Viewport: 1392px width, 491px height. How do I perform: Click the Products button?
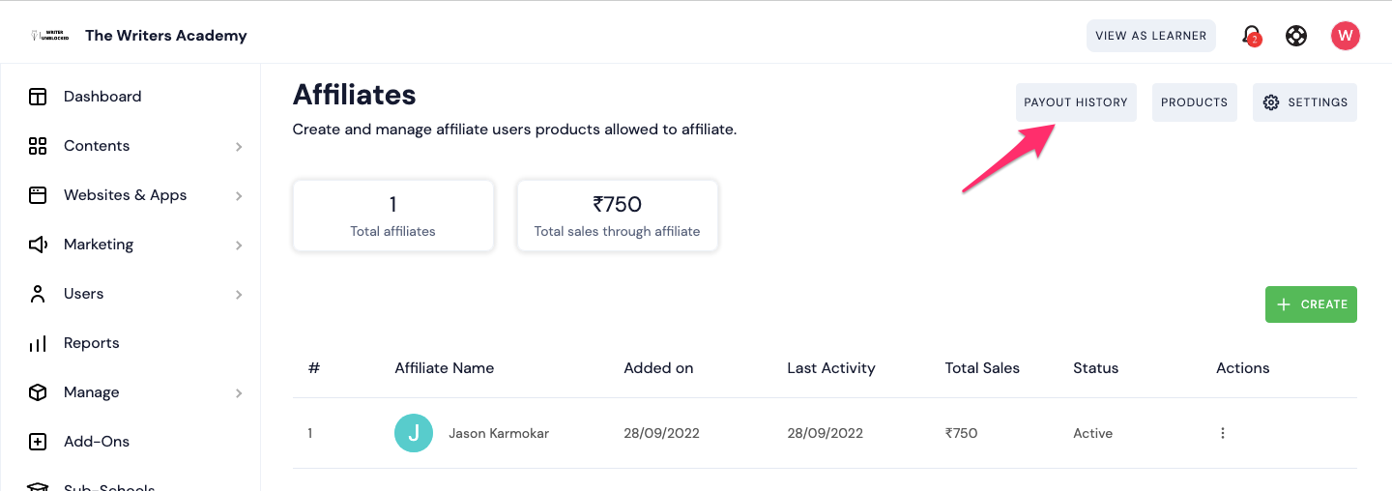click(x=1194, y=102)
